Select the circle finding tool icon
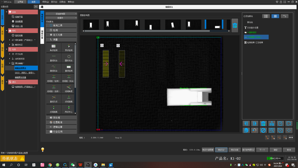Viewport: 298px width, 168px height. tap(68, 58)
